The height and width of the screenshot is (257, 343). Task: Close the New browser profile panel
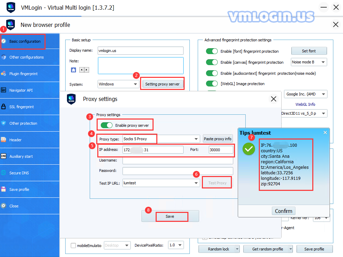tap(335, 24)
